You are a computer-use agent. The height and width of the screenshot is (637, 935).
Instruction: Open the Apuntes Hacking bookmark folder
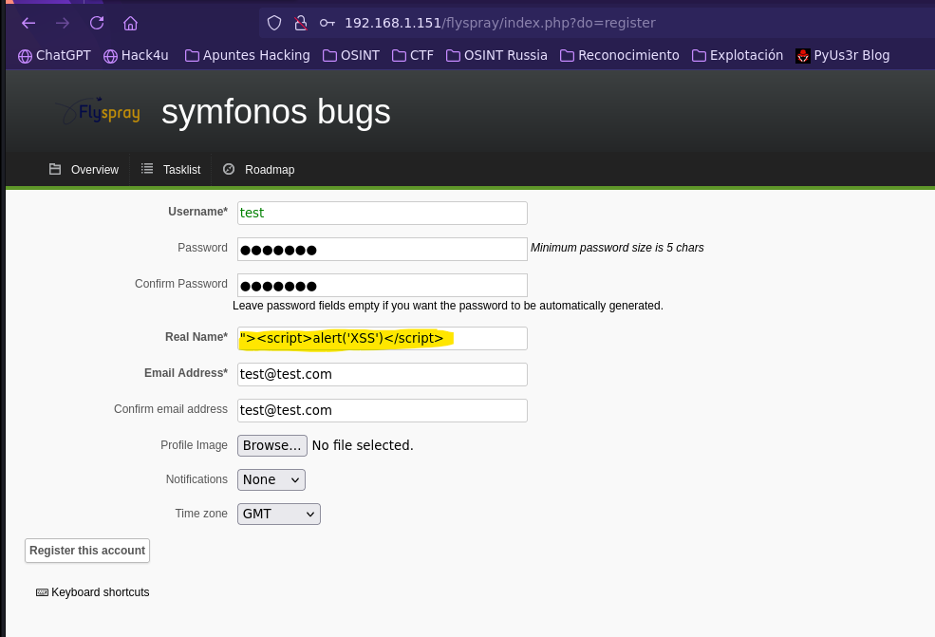248,55
